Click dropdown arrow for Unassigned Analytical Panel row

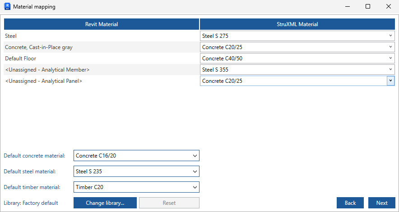tap(390, 81)
